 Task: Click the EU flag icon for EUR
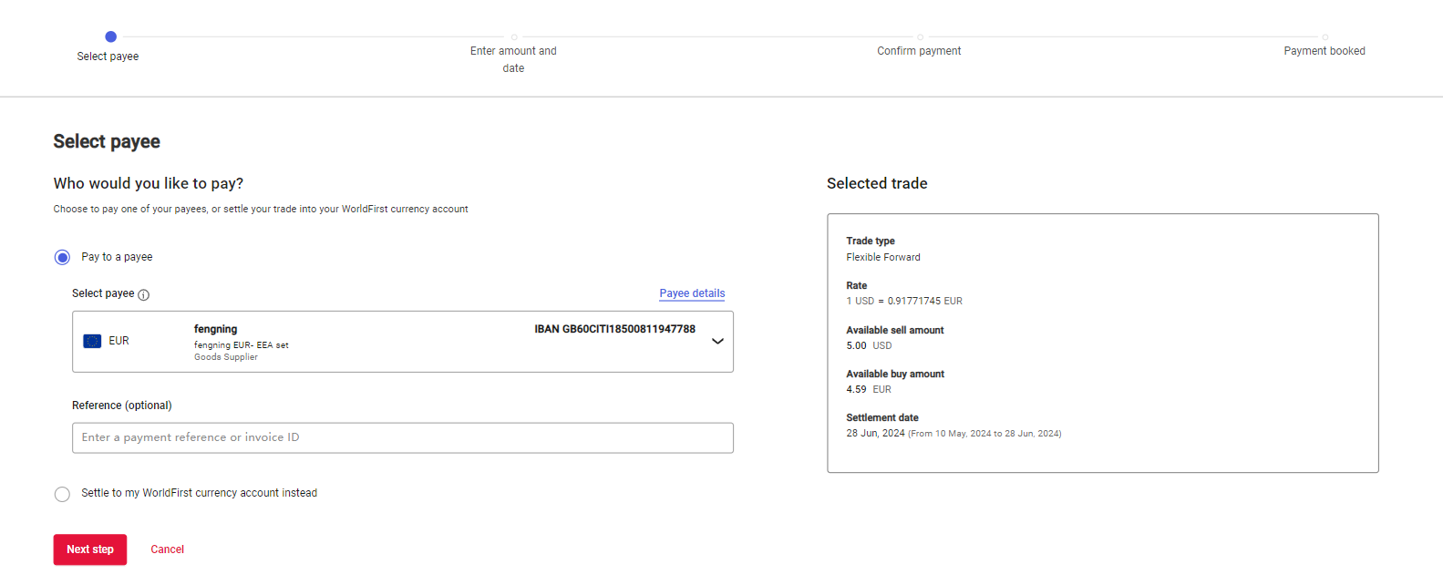[92, 341]
